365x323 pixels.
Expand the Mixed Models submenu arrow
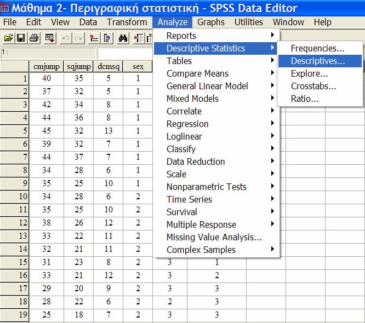(x=272, y=98)
